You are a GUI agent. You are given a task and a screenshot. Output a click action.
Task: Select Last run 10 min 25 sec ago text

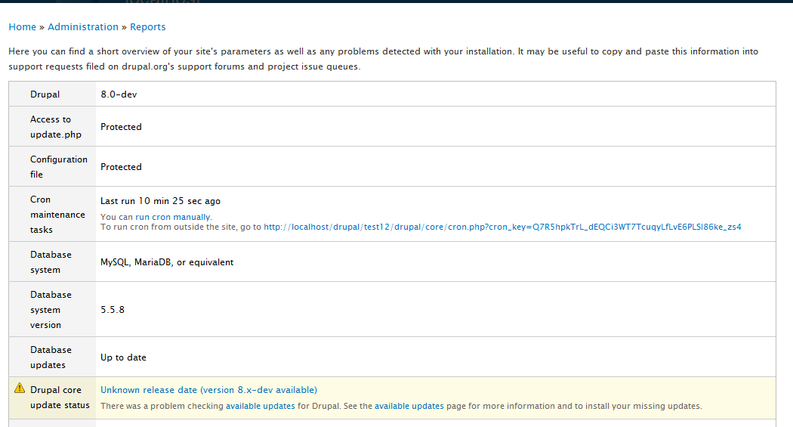click(160, 201)
